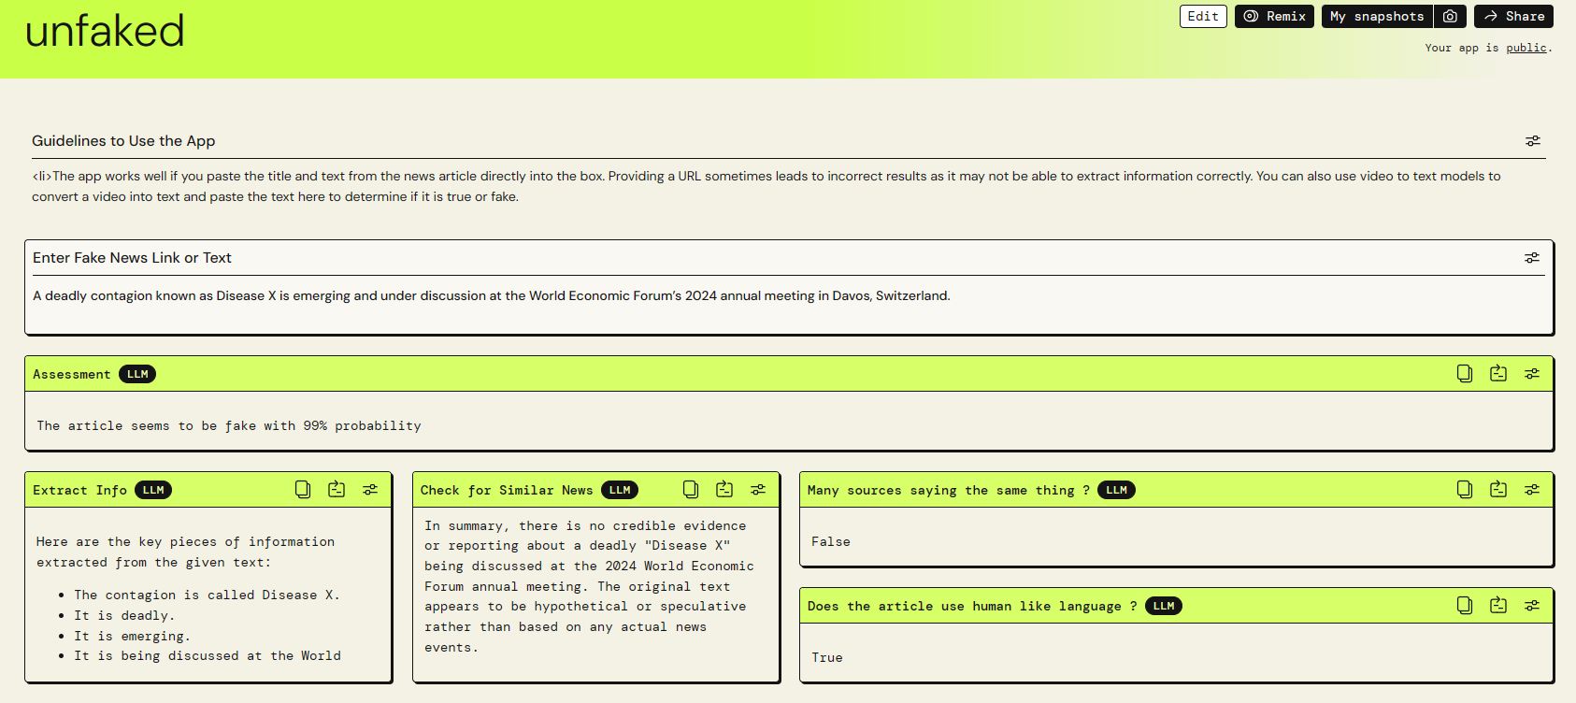The height and width of the screenshot is (703, 1576).
Task: Copy the Many sources saying output
Action: pyautogui.click(x=1465, y=490)
